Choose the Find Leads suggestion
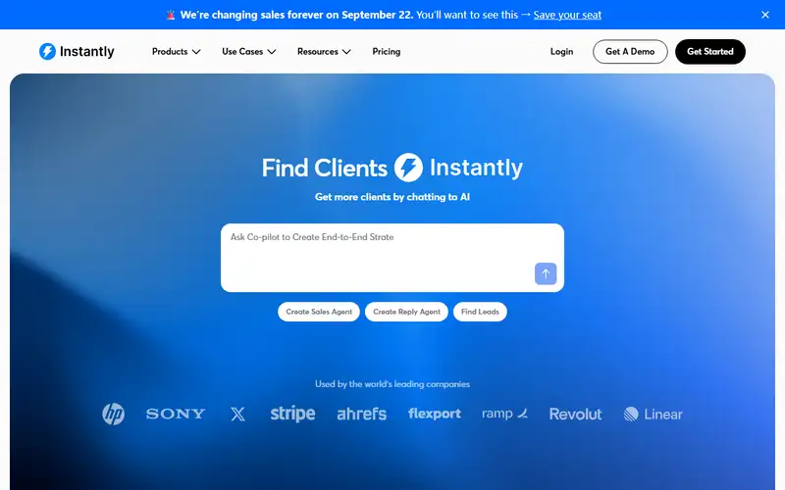This screenshot has height=490, width=785. coord(480,312)
